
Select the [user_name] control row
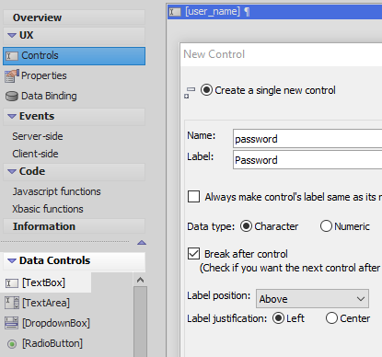pyautogui.click(x=274, y=12)
